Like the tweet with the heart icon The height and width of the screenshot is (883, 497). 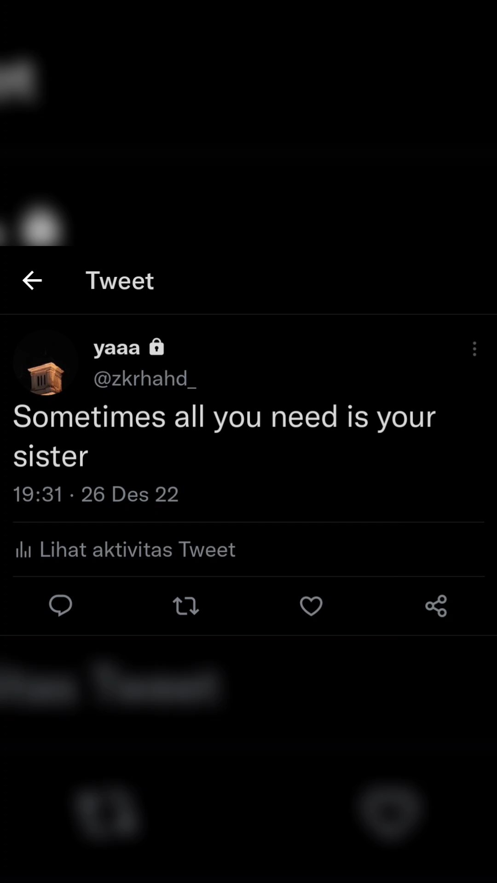[x=311, y=606]
